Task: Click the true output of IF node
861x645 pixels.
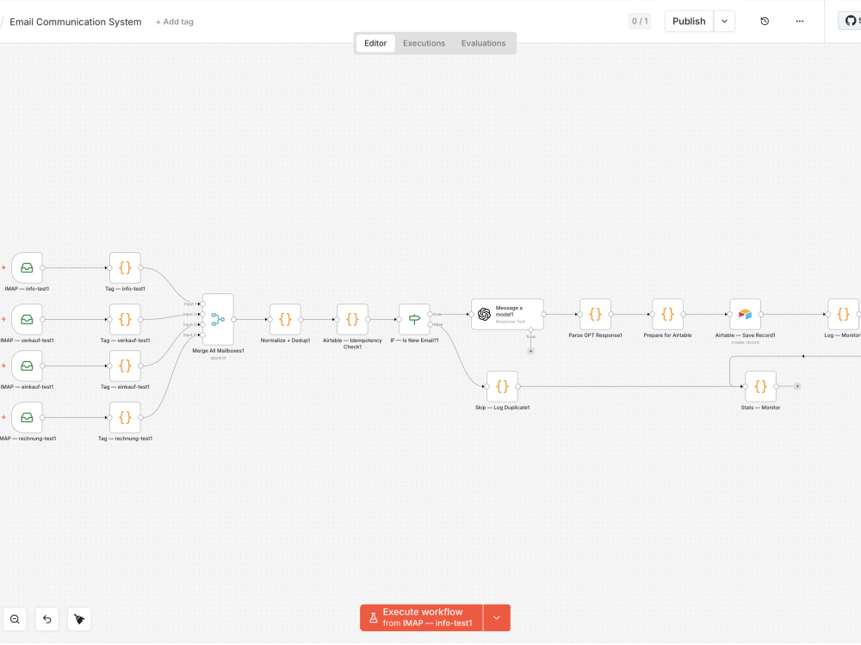Action: (430, 314)
